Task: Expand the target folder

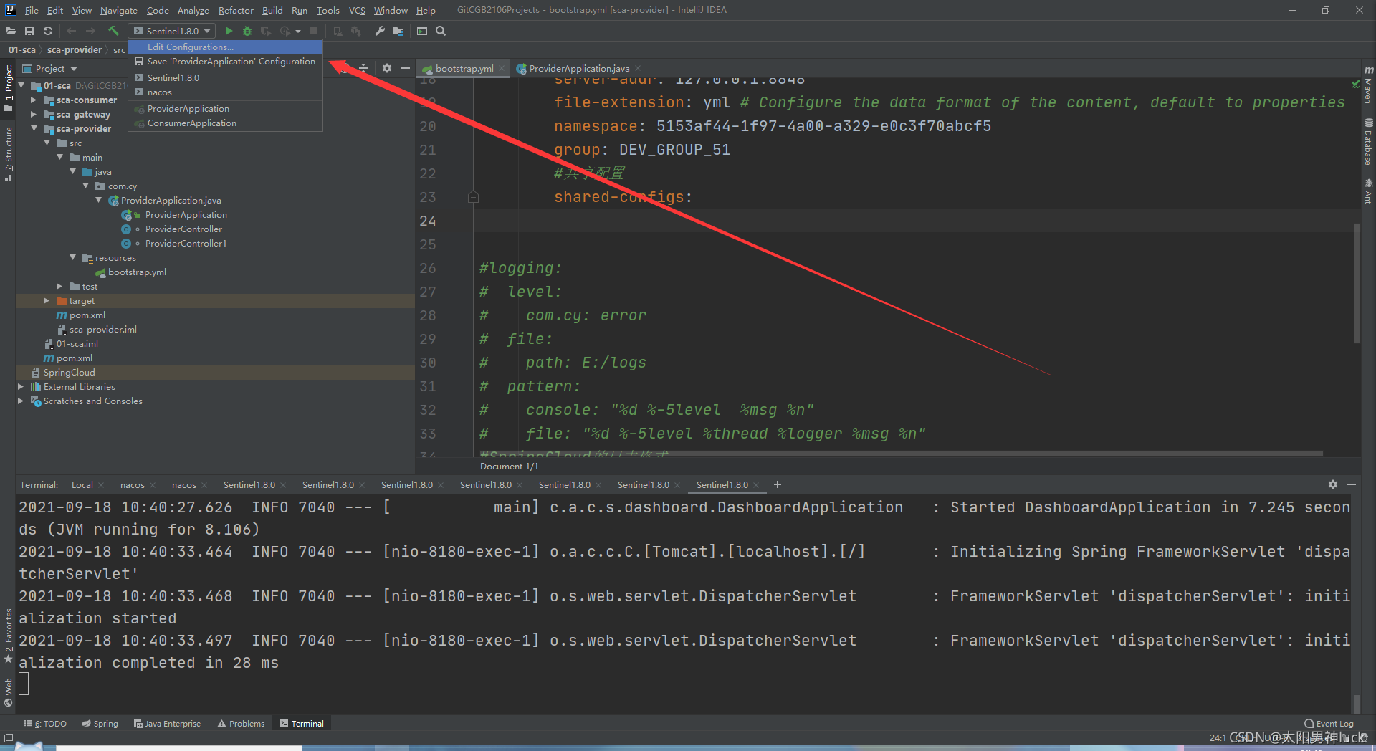Action: point(47,301)
